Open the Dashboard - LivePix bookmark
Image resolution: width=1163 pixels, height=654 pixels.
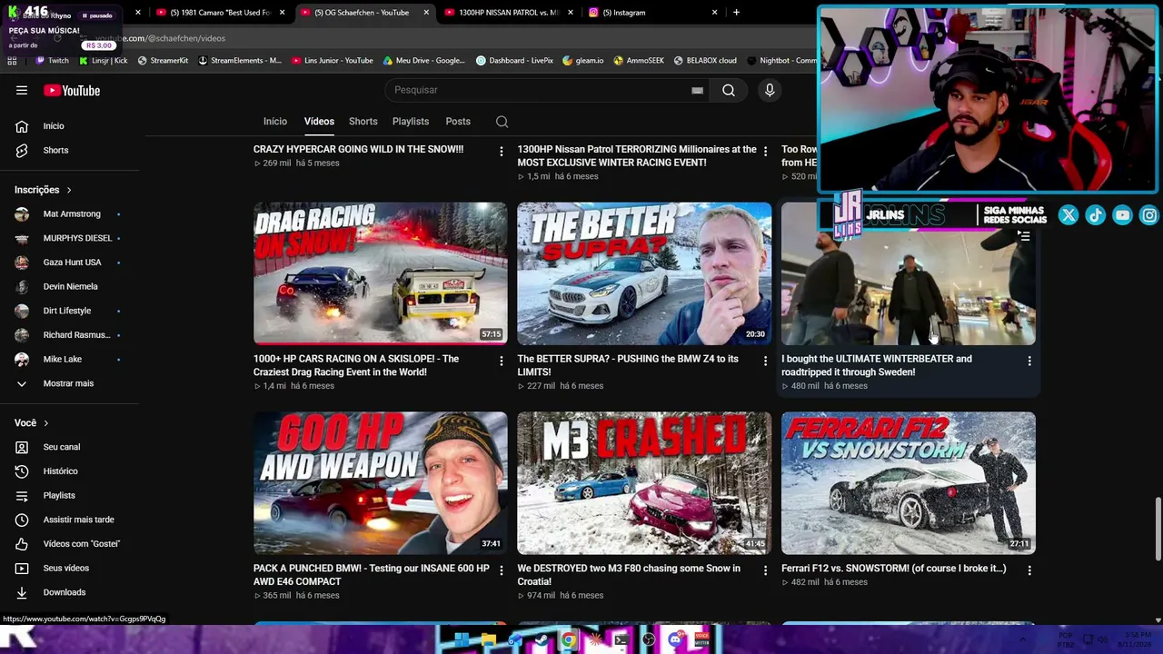[x=515, y=61]
